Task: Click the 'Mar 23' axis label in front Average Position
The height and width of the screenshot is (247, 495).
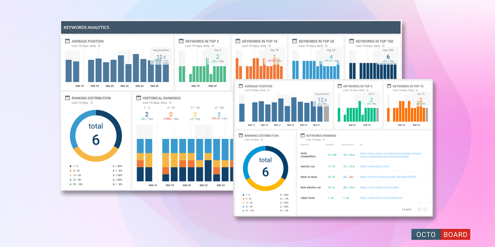Action: pos(290,125)
